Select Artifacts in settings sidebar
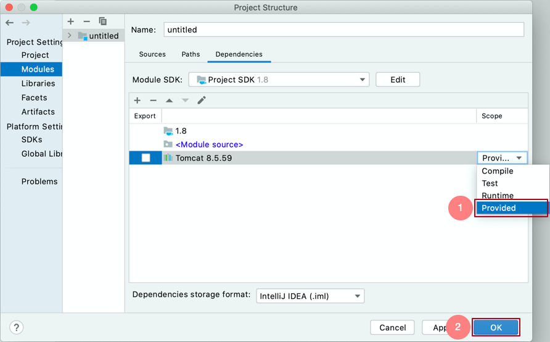 (x=38, y=112)
